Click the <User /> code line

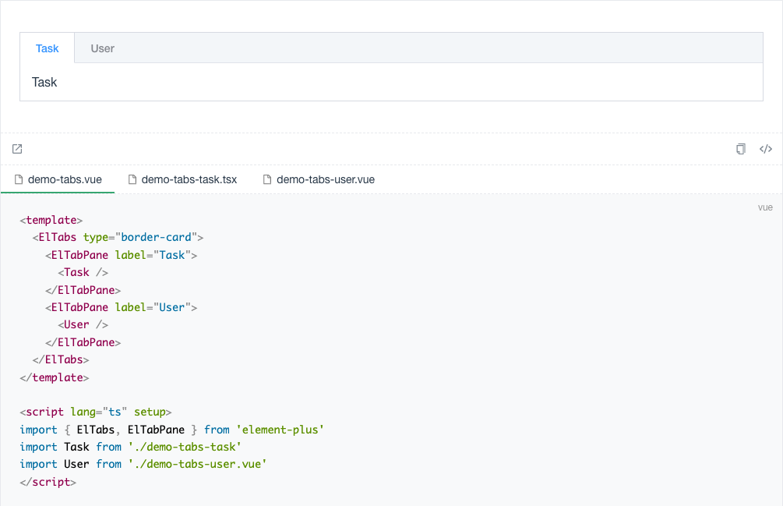tap(83, 324)
